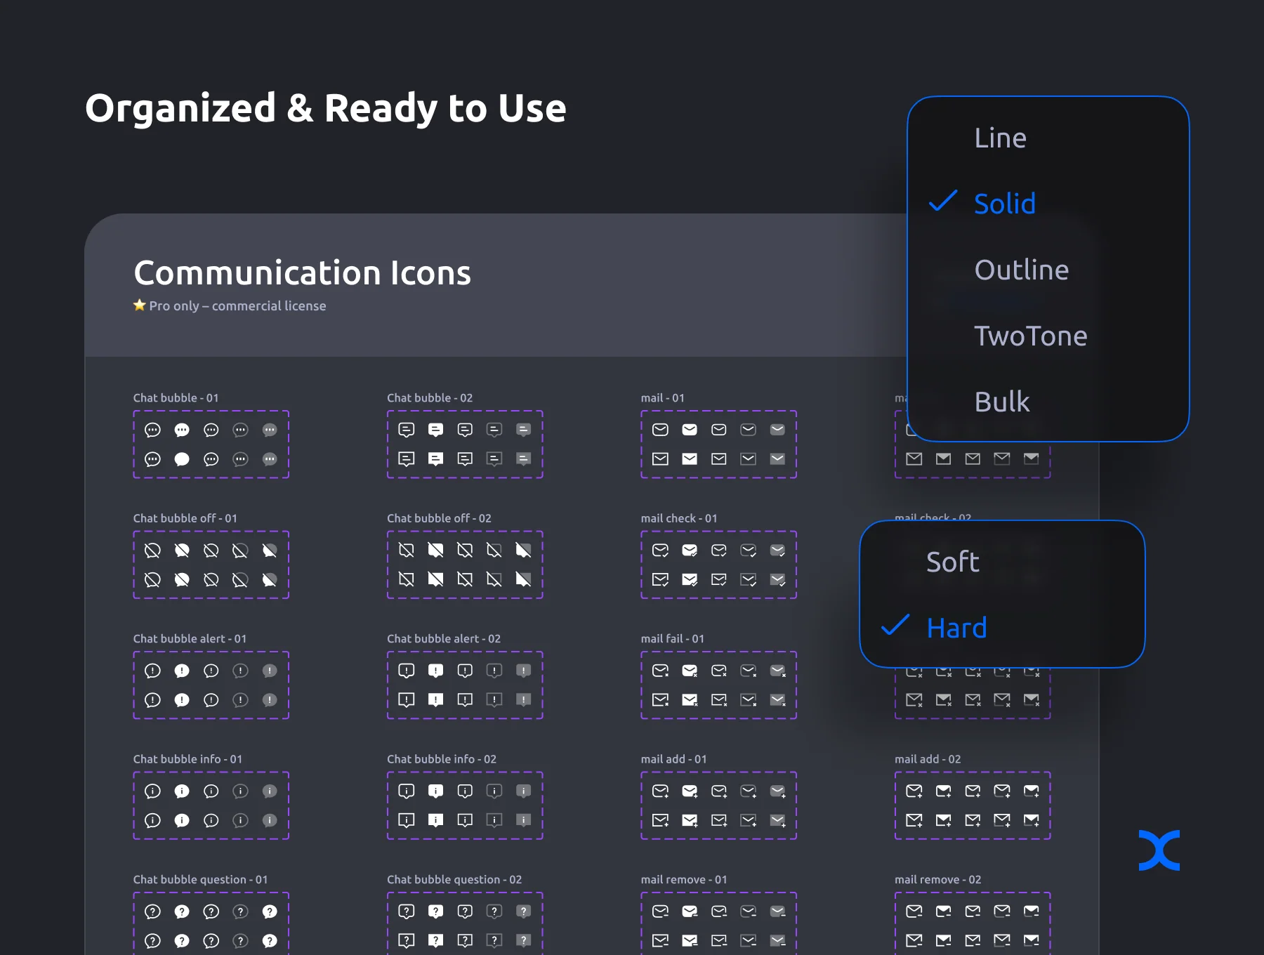Pick top-row line icon in Chat bubble off - 01
Viewport: 1264px width, 955px height.
(152, 551)
